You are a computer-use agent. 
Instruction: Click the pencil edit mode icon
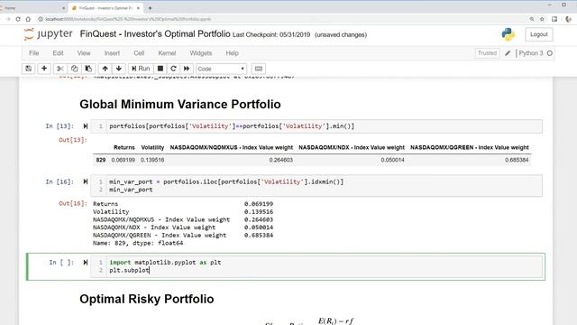(x=508, y=53)
